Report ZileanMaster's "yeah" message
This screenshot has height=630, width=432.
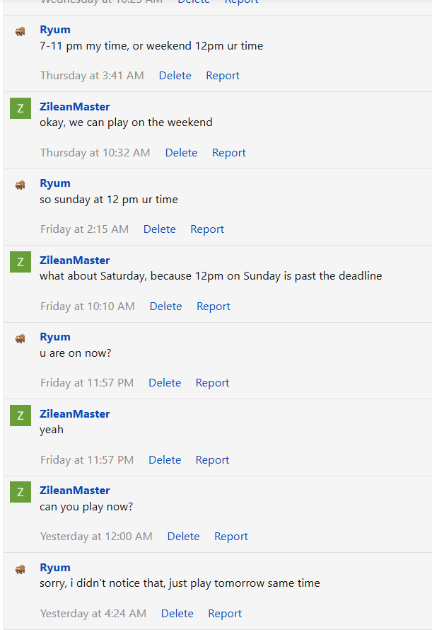[x=212, y=459]
